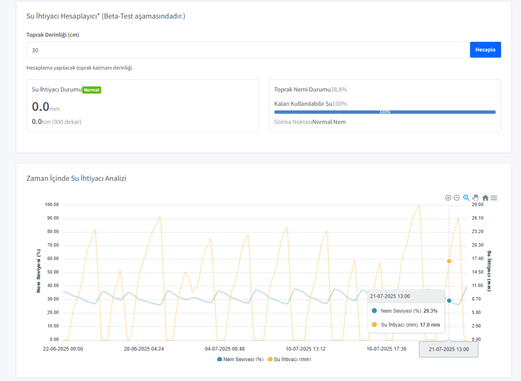Click the Kalan Kullanılabilir Su progress bar

385,112
